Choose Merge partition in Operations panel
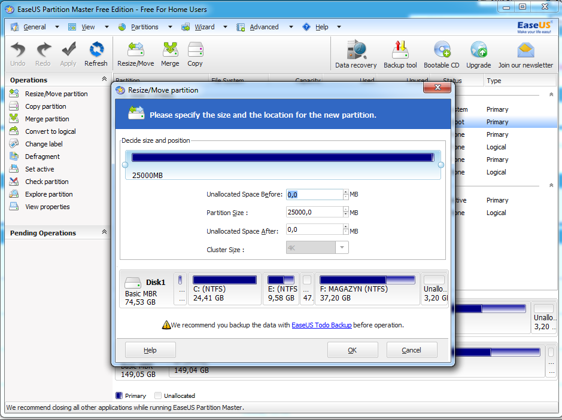562x420 pixels. pos(47,119)
